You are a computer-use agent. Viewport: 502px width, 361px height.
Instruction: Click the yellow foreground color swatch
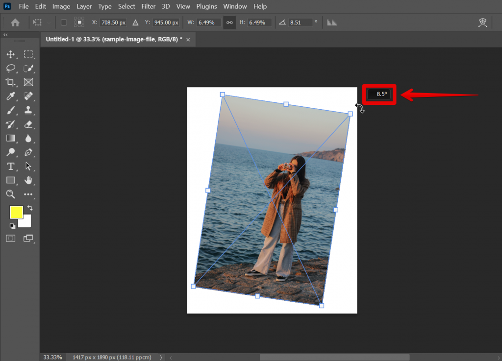(16, 212)
